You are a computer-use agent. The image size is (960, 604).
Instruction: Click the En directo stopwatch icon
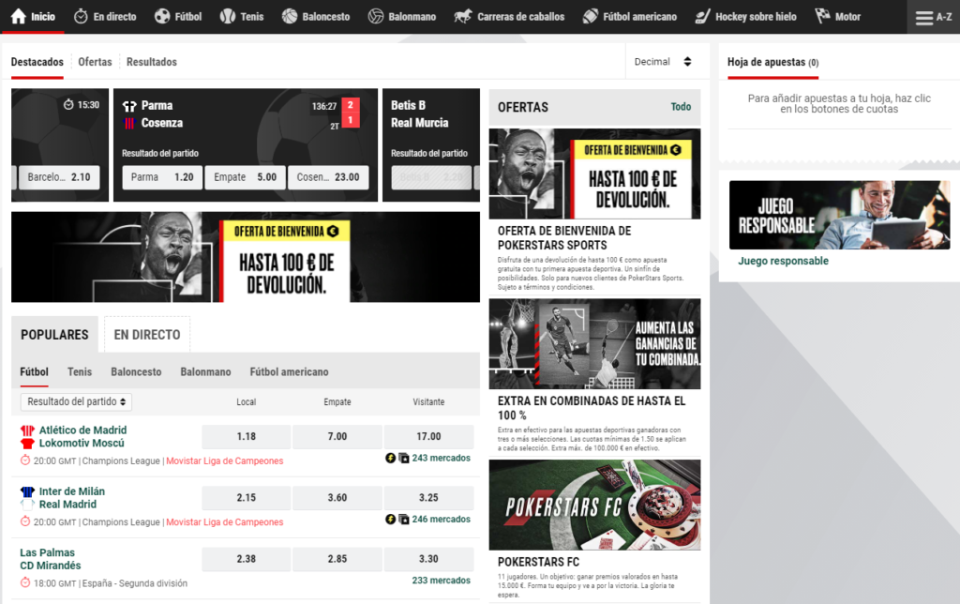(x=81, y=17)
